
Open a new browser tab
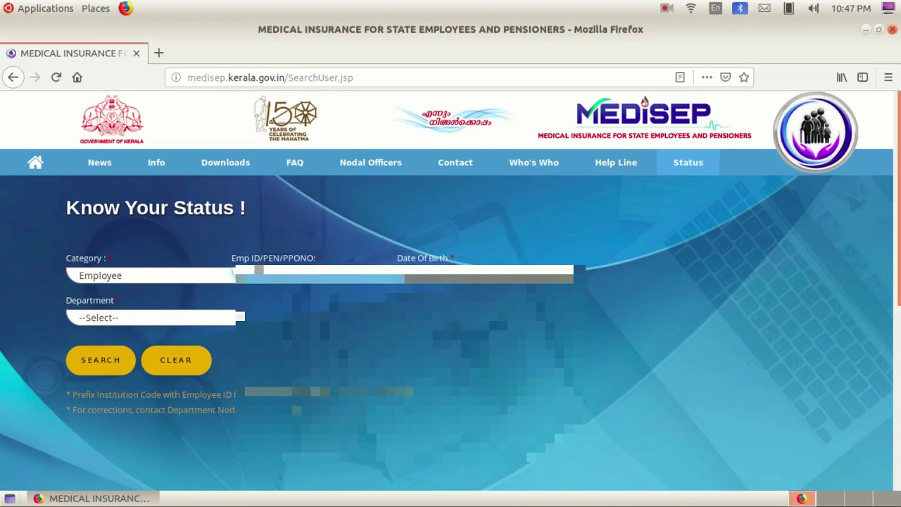159,53
